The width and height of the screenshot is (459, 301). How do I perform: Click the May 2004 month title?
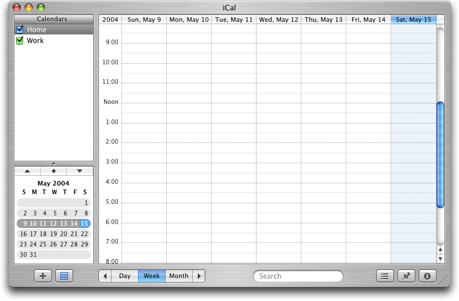[53, 183]
